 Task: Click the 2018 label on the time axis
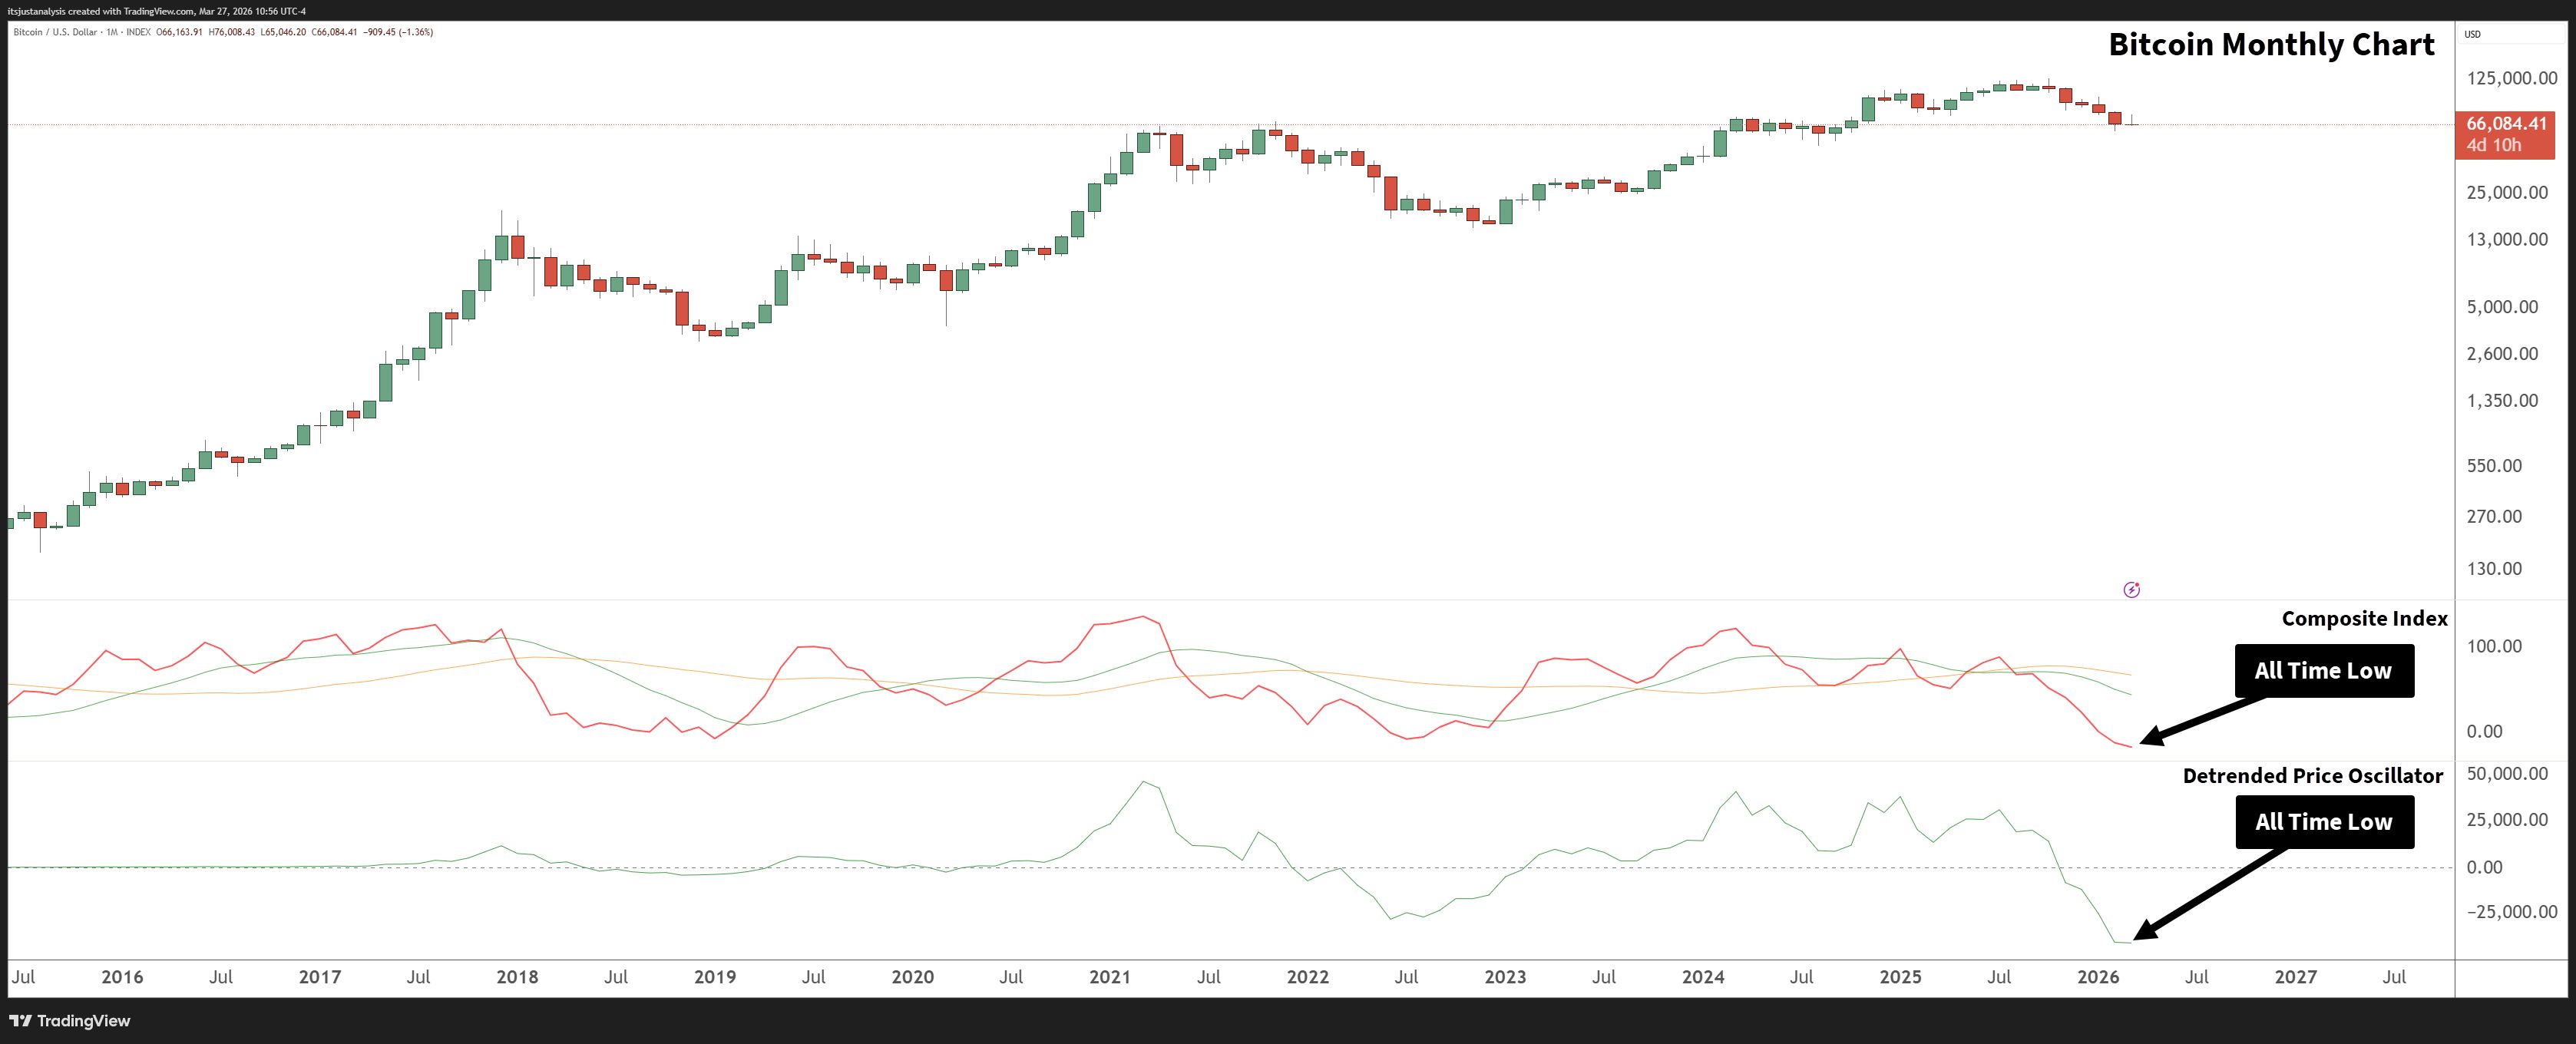[517, 977]
